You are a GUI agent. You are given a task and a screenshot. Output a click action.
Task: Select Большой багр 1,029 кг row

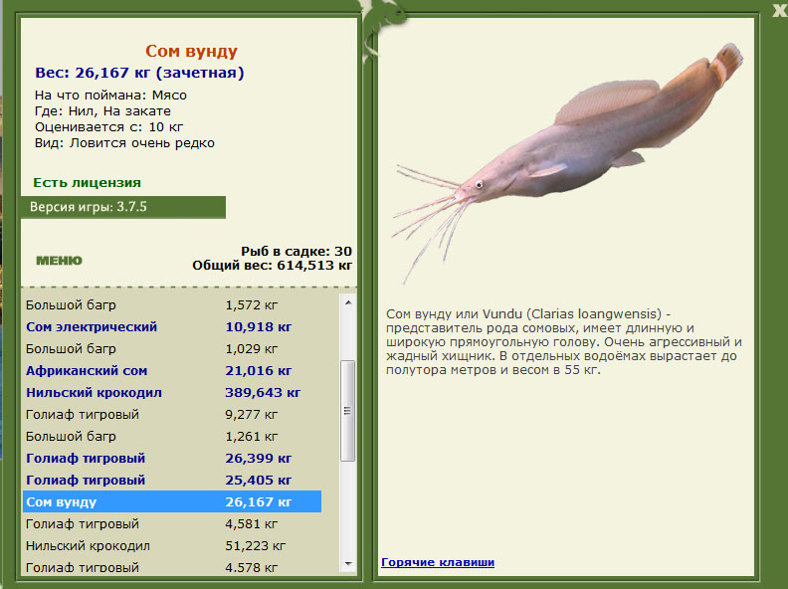pyautogui.click(x=172, y=349)
